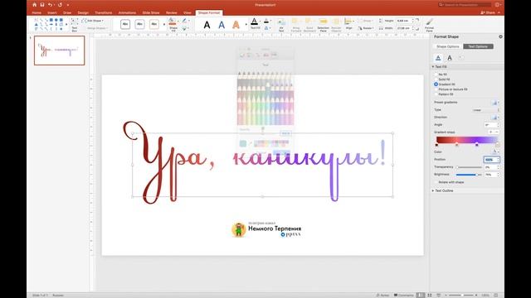Switch to Text Options in Format Shape
This screenshot has width=531, height=298.
(x=478, y=46)
